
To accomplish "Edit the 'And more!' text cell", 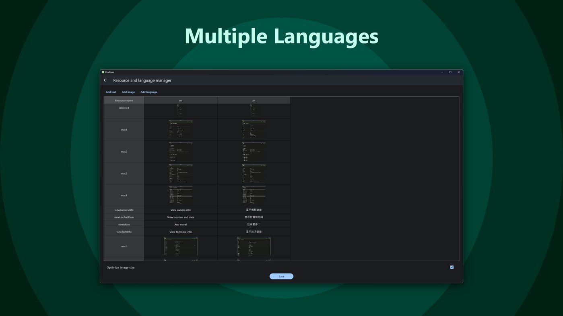I will tap(181, 224).
